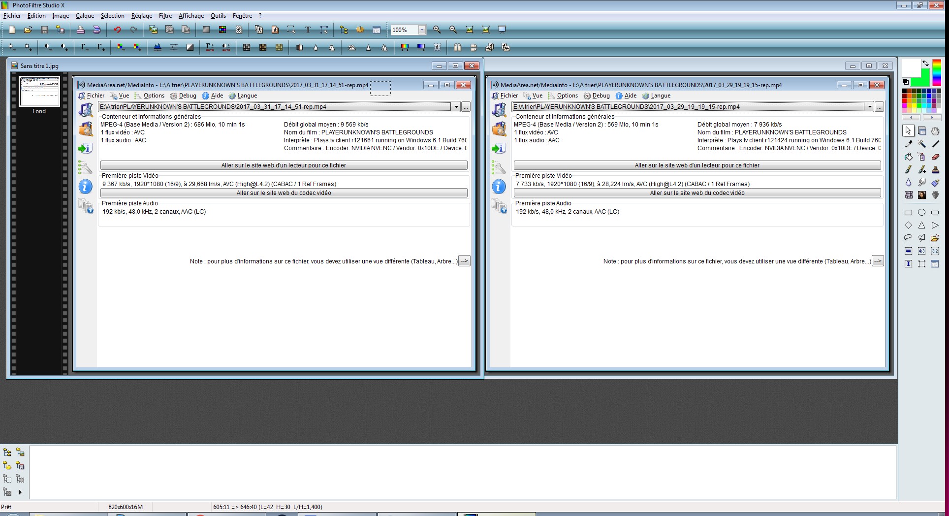
Task: Click the Zoom in magnifier icon
Action: click(437, 30)
